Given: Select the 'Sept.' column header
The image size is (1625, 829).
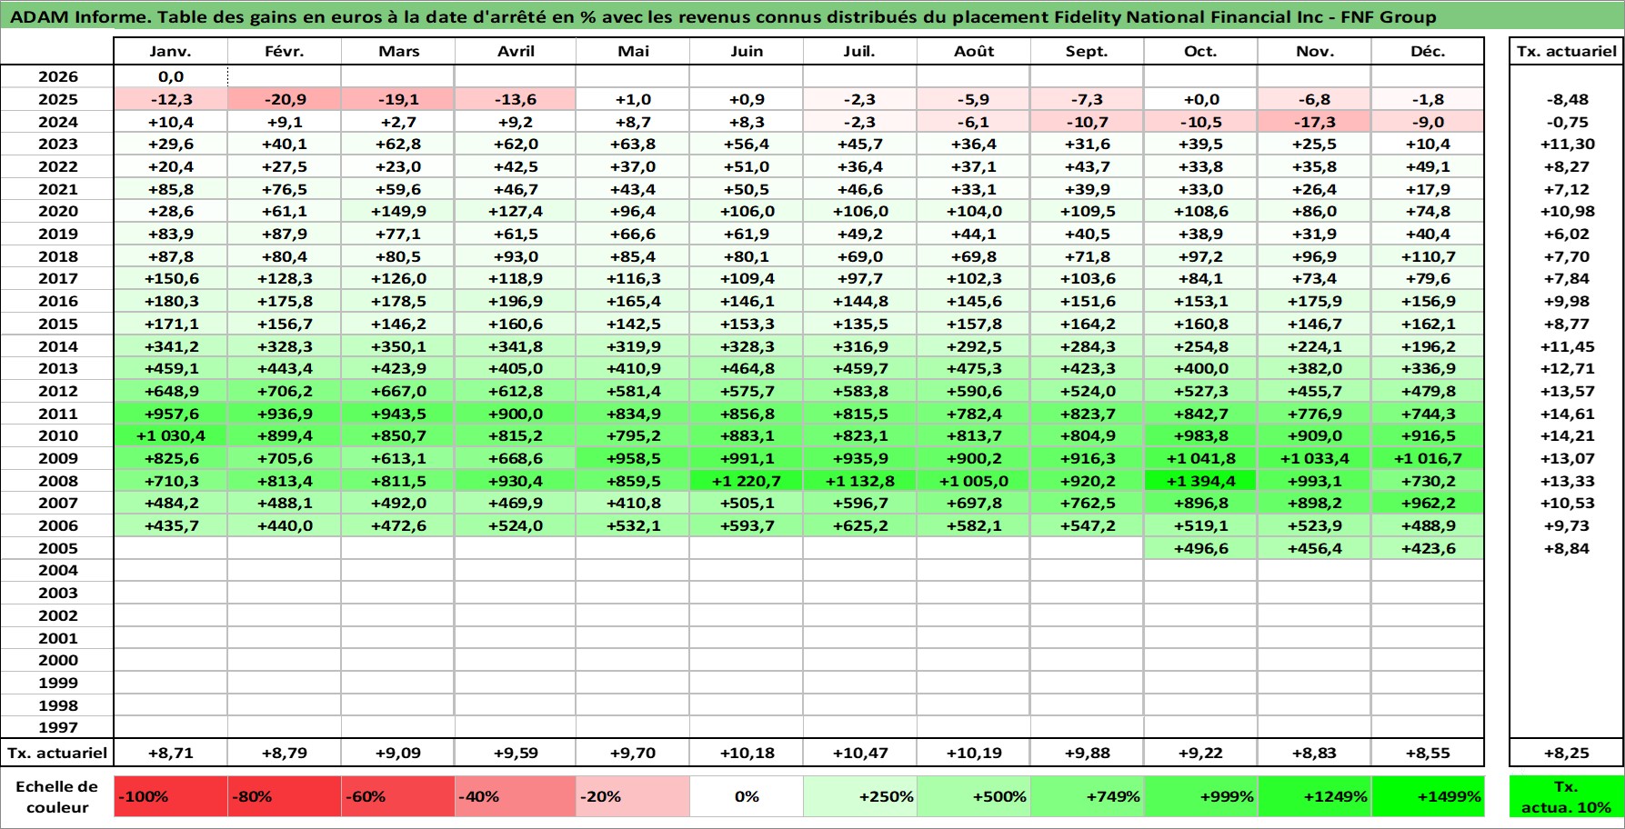Looking at the screenshot, I should [1088, 52].
